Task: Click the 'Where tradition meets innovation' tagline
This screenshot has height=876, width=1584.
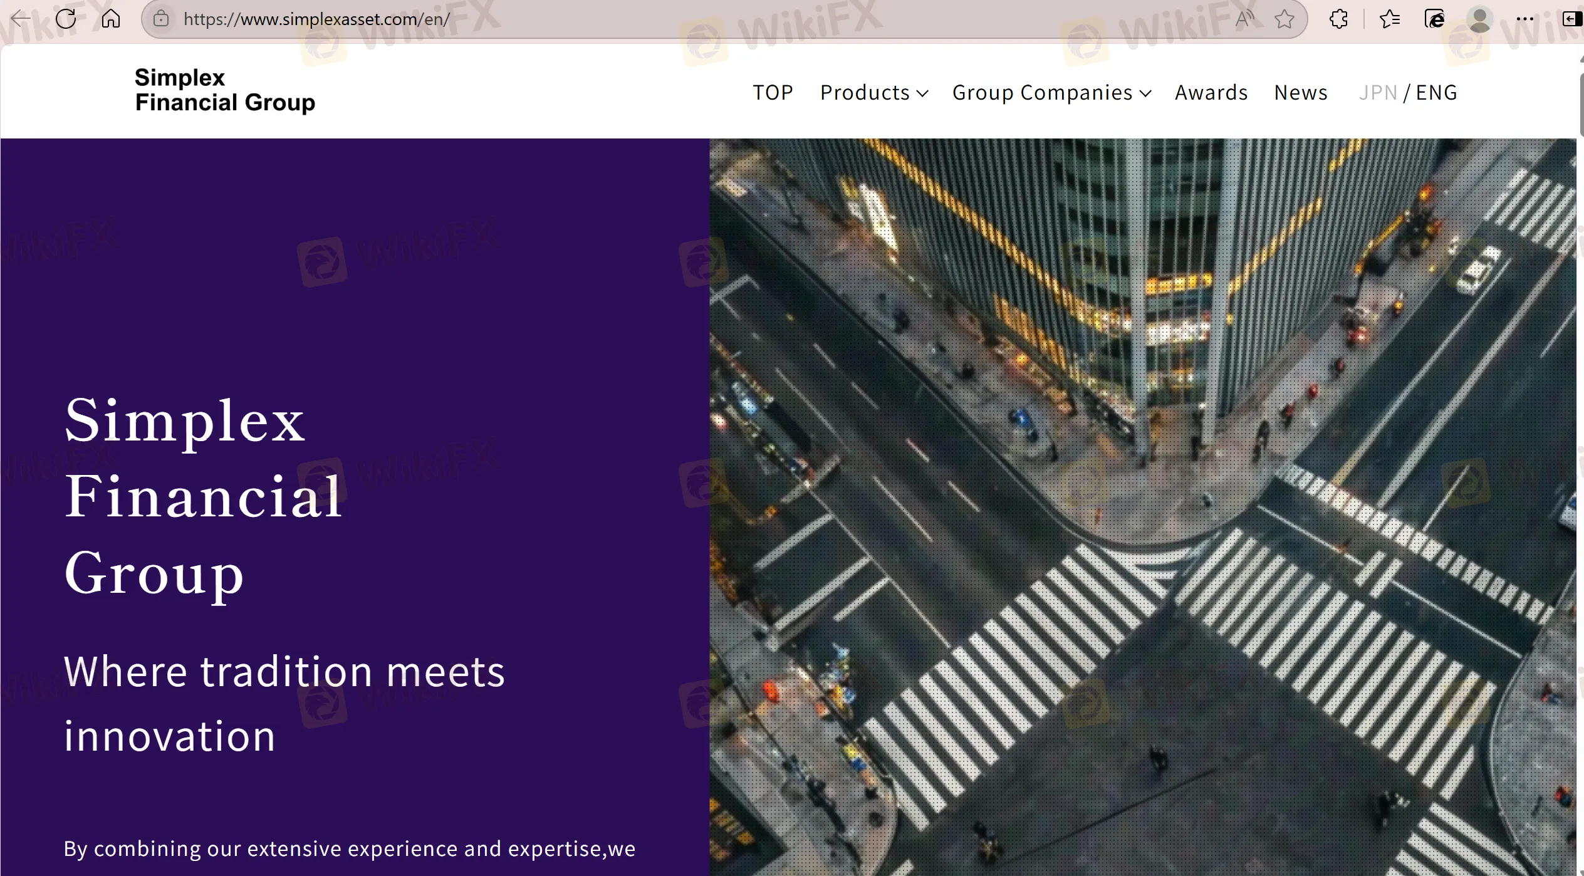Action: pyautogui.click(x=284, y=703)
